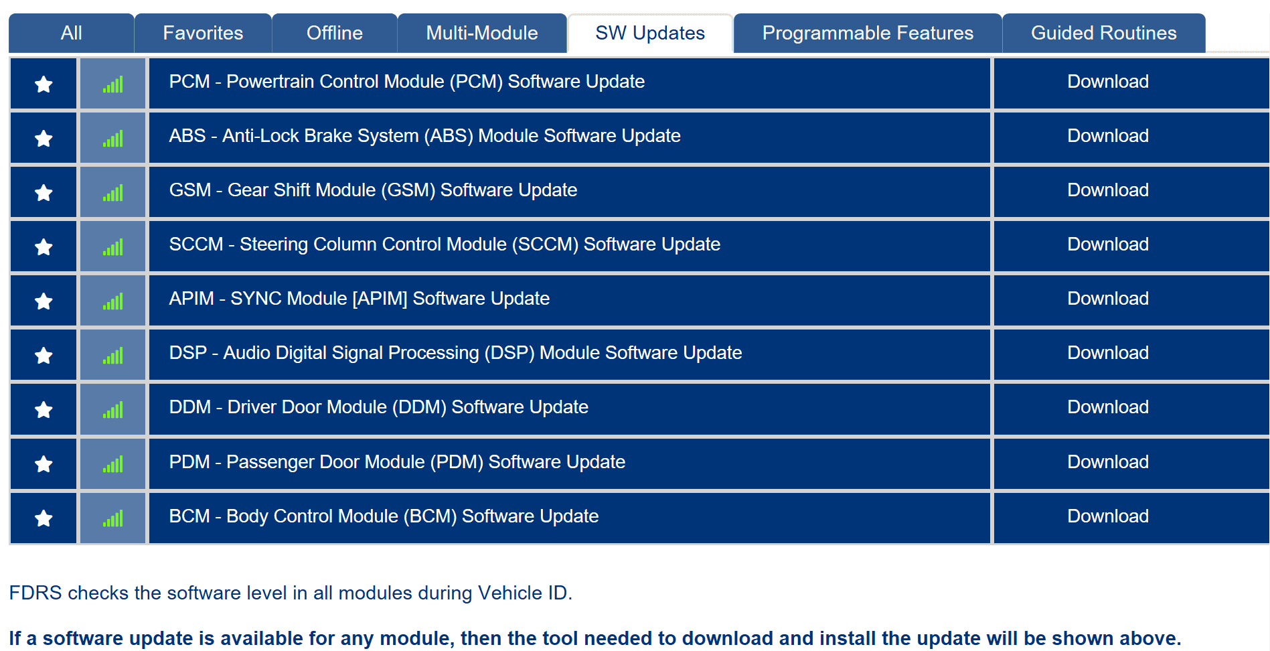Viewport: 1270px width, 651px height.
Task: Switch to the All tab
Action: (71, 33)
